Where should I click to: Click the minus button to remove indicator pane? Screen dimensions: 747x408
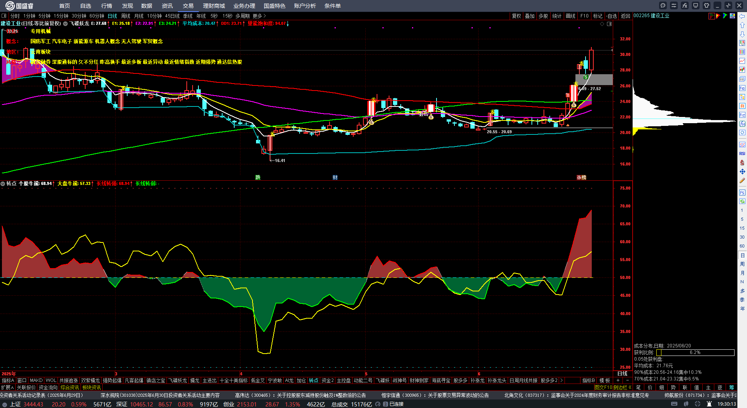click(x=627, y=380)
